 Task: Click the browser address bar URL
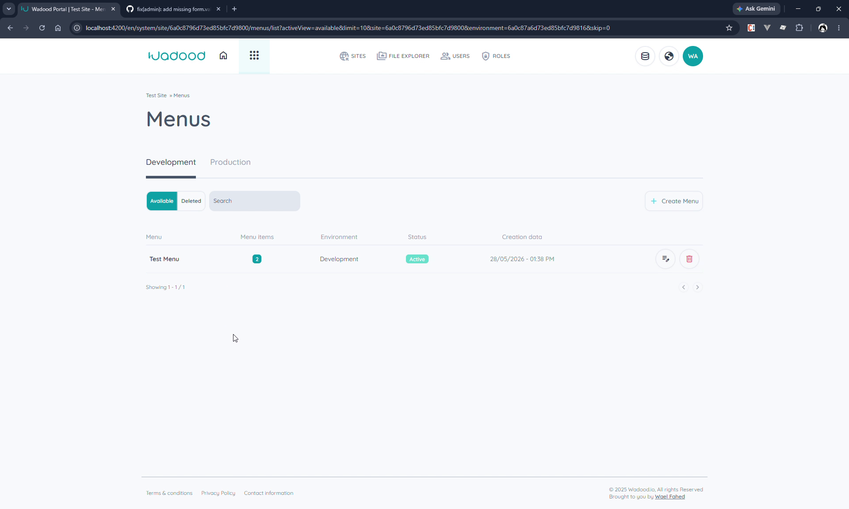tap(348, 28)
